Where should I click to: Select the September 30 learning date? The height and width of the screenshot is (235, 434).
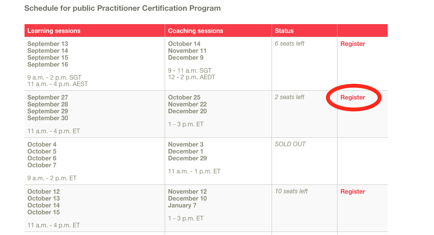(47, 118)
